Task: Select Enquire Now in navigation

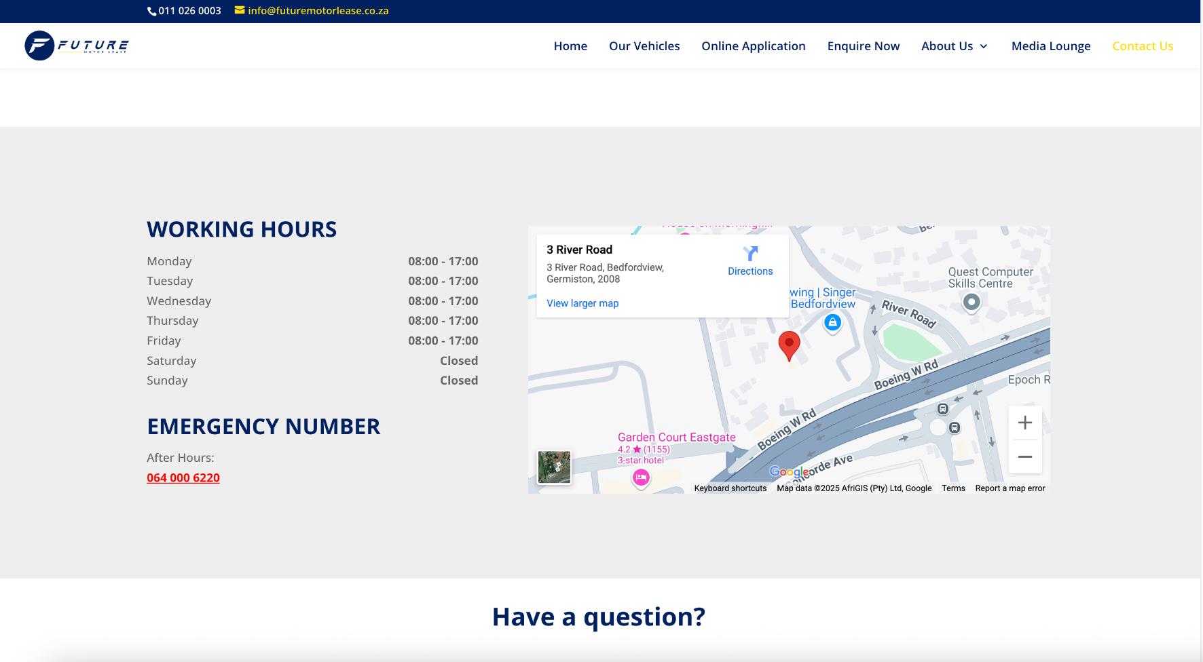Action: pos(863,46)
